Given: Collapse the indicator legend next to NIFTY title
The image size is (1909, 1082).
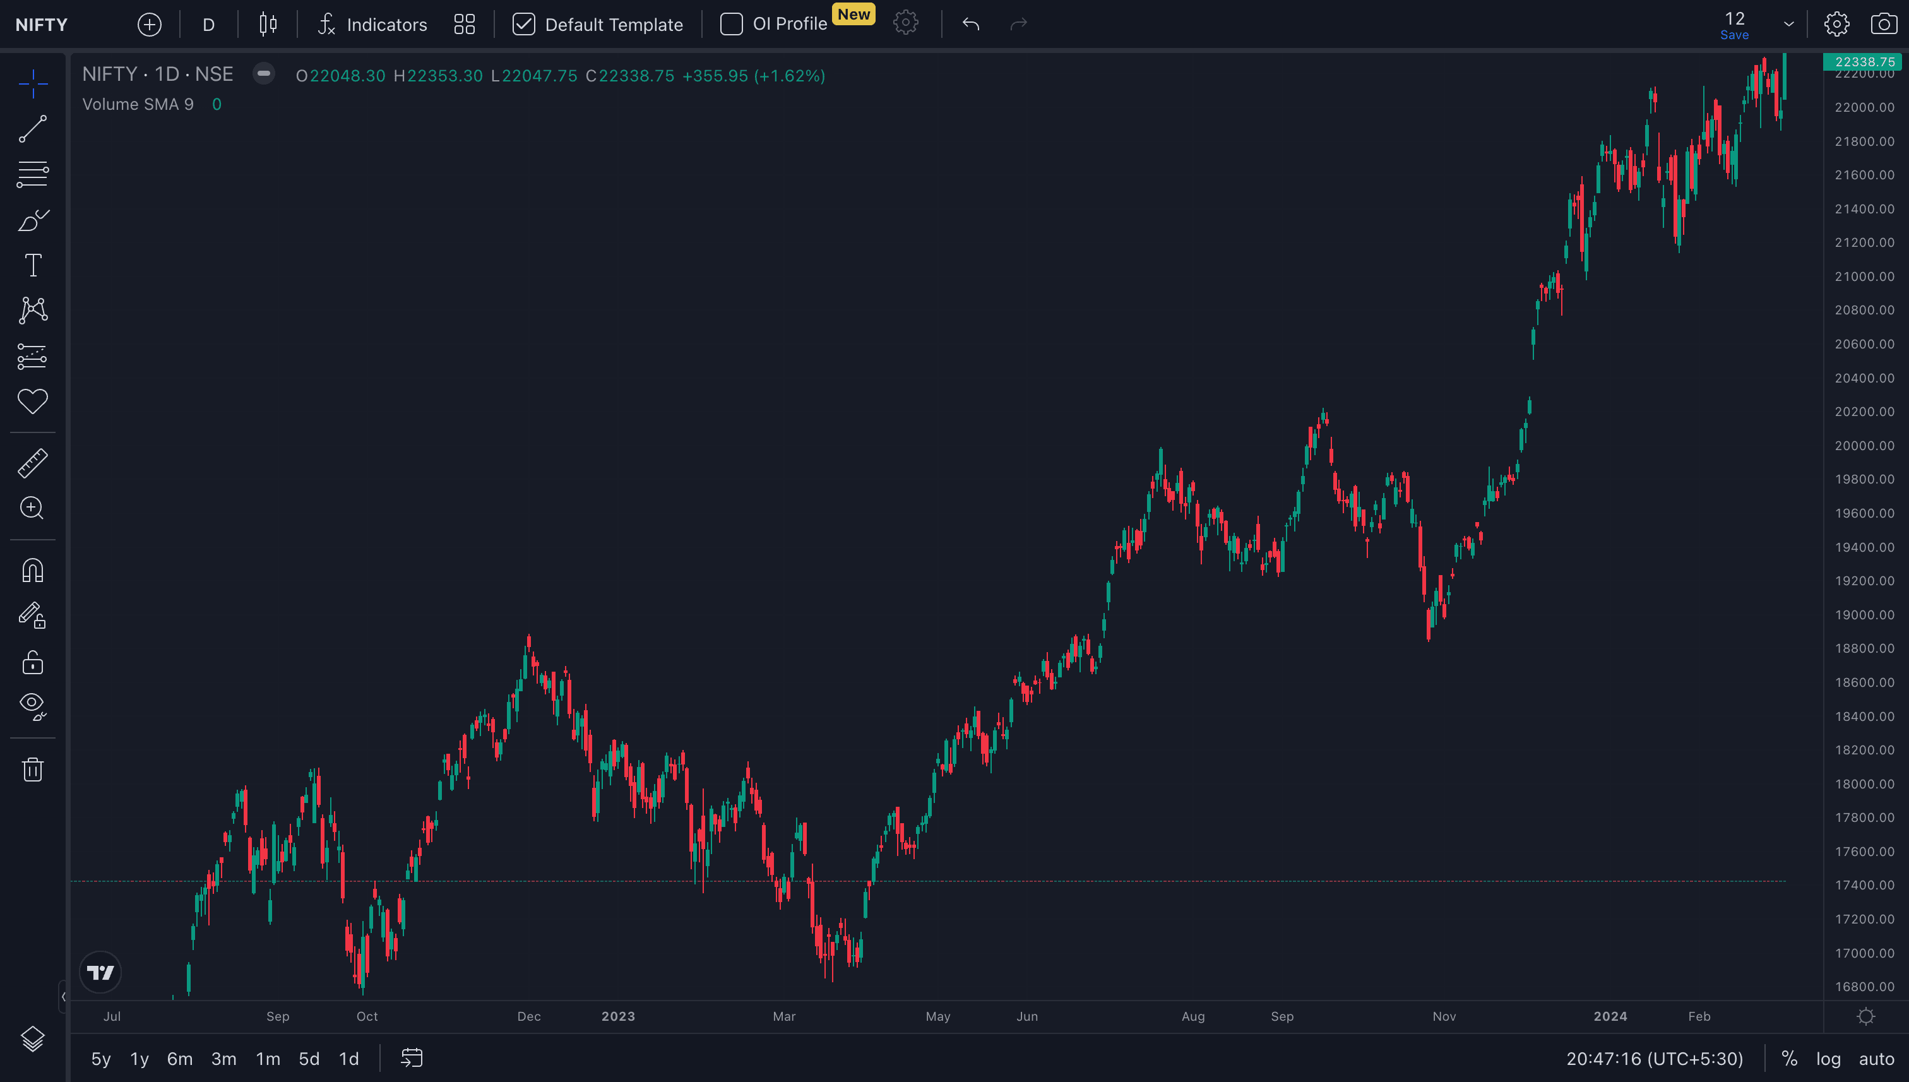Looking at the screenshot, I should click(264, 74).
